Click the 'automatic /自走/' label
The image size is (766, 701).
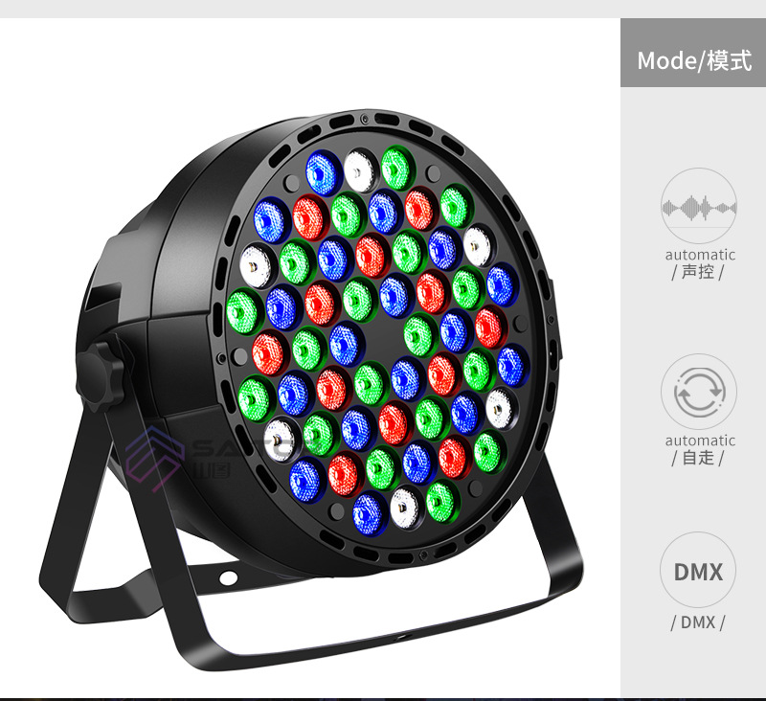700,449
